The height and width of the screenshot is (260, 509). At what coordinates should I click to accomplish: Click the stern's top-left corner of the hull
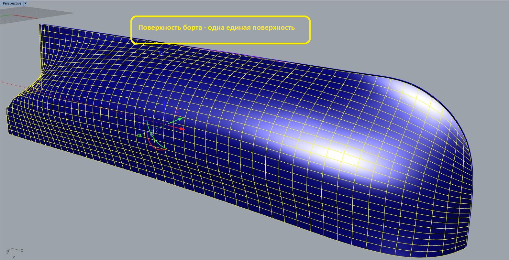[x=40, y=25]
